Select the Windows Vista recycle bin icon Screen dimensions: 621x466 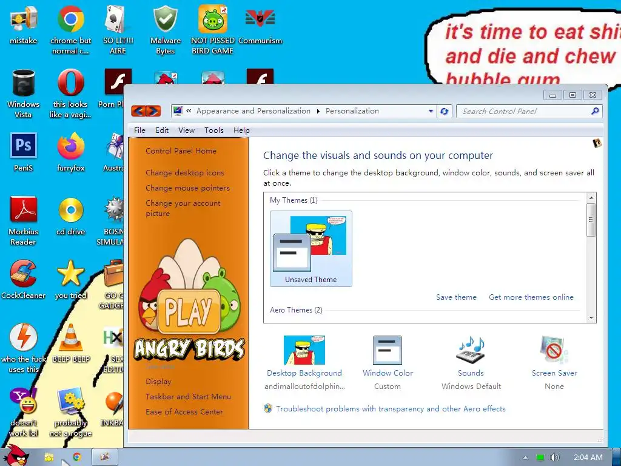(24, 94)
